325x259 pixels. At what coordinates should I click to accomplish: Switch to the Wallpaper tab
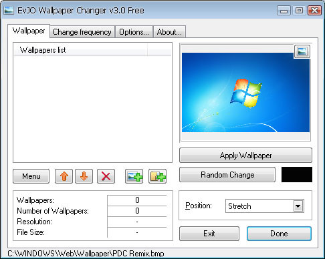[29, 31]
